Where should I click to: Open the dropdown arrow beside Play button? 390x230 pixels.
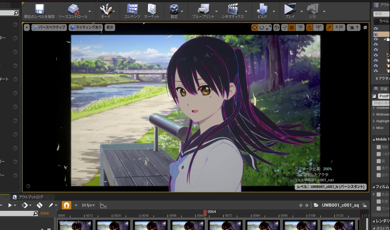click(301, 11)
